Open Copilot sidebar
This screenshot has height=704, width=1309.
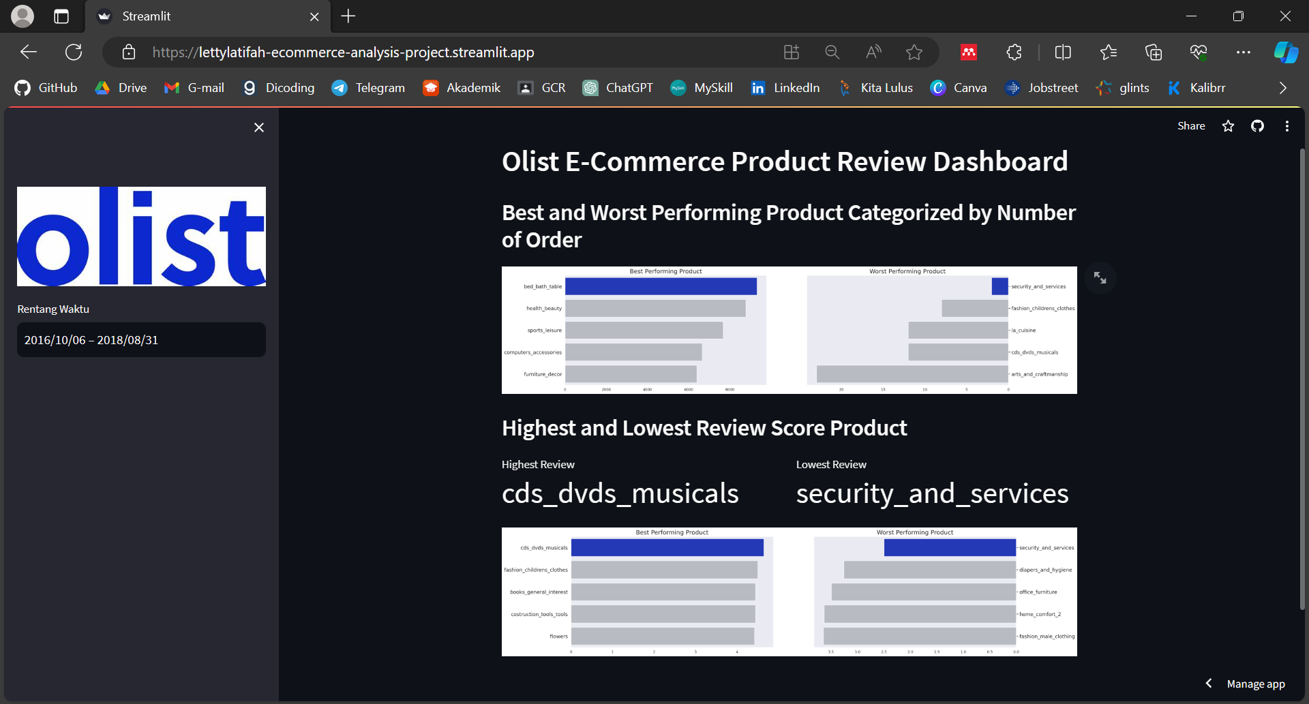[1286, 52]
